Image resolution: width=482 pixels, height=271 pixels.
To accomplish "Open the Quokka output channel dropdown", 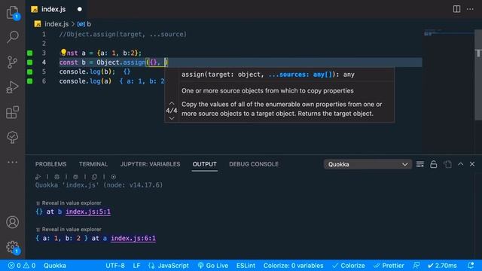I will [368, 164].
